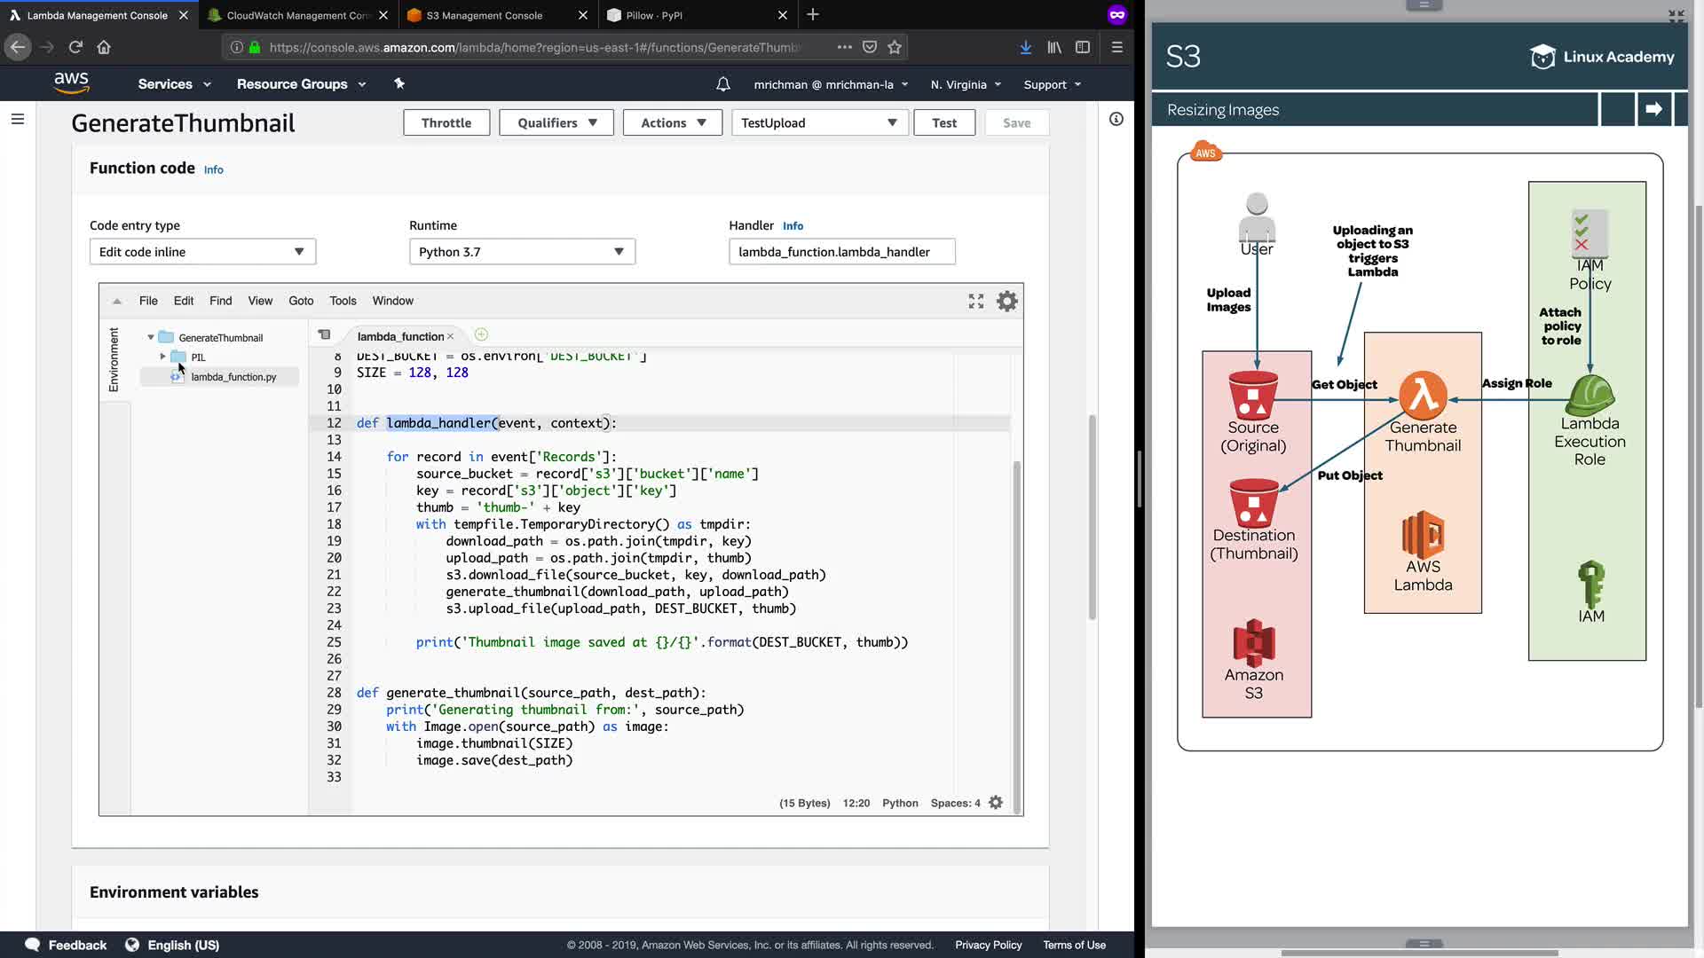This screenshot has height=958, width=1704.
Task: Click the status bar settings gear
Action: [996, 803]
